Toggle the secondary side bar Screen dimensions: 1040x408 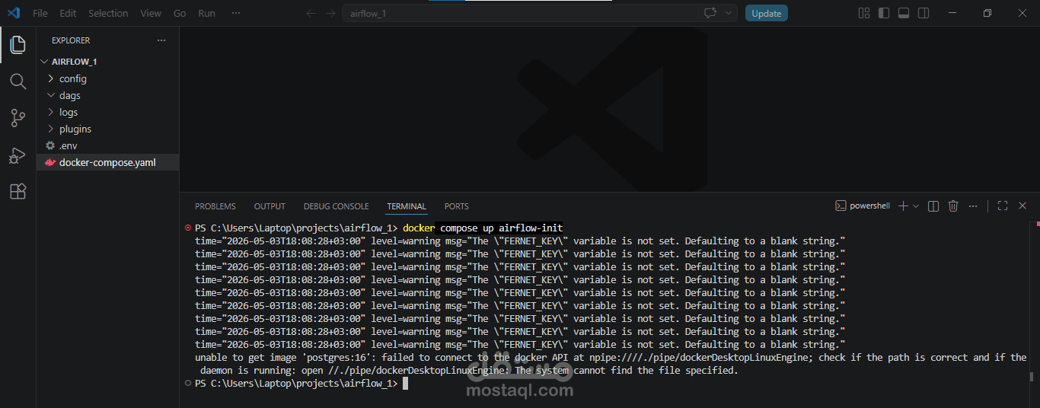(x=924, y=13)
